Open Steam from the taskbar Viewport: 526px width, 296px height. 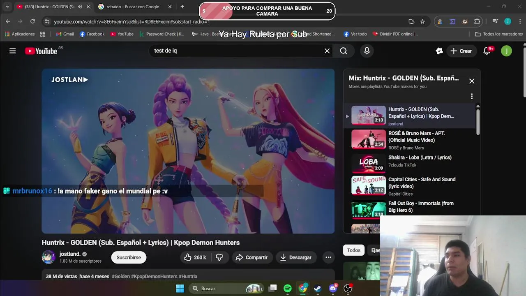(317, 289)
